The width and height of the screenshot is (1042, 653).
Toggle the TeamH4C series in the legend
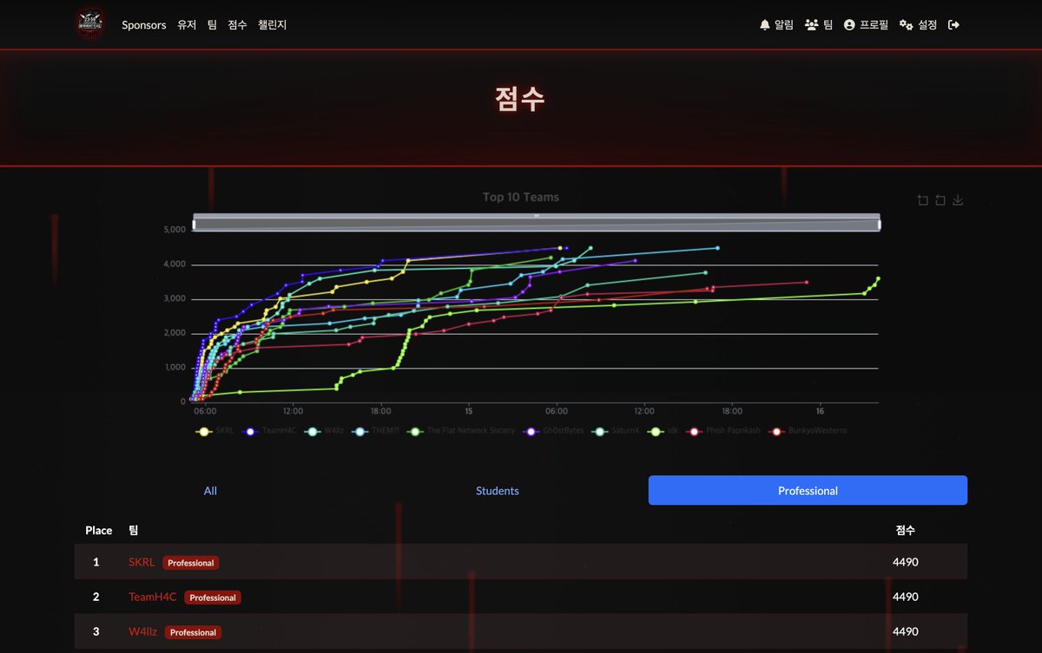click(267, 430)
